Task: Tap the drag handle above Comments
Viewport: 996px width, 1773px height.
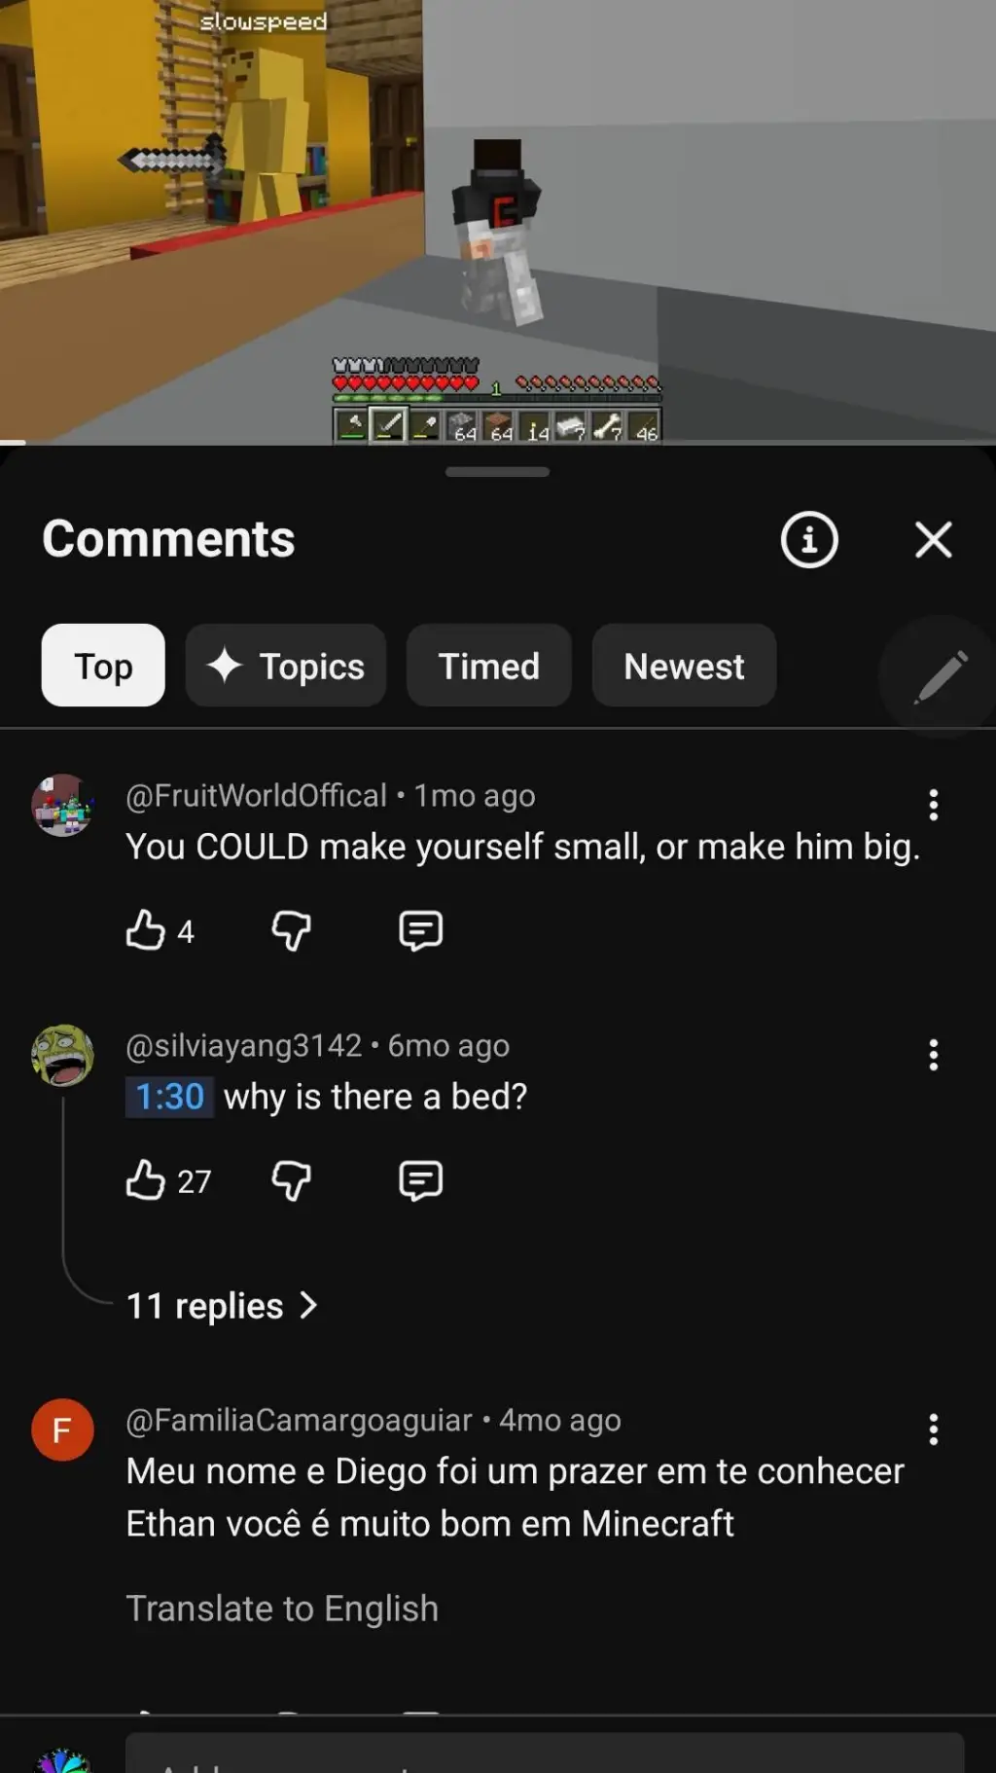Action: 497,472
